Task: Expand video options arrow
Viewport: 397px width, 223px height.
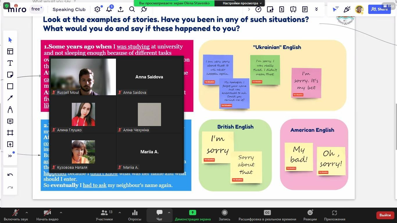Action: pyautogui.click(x=61, y=213)
